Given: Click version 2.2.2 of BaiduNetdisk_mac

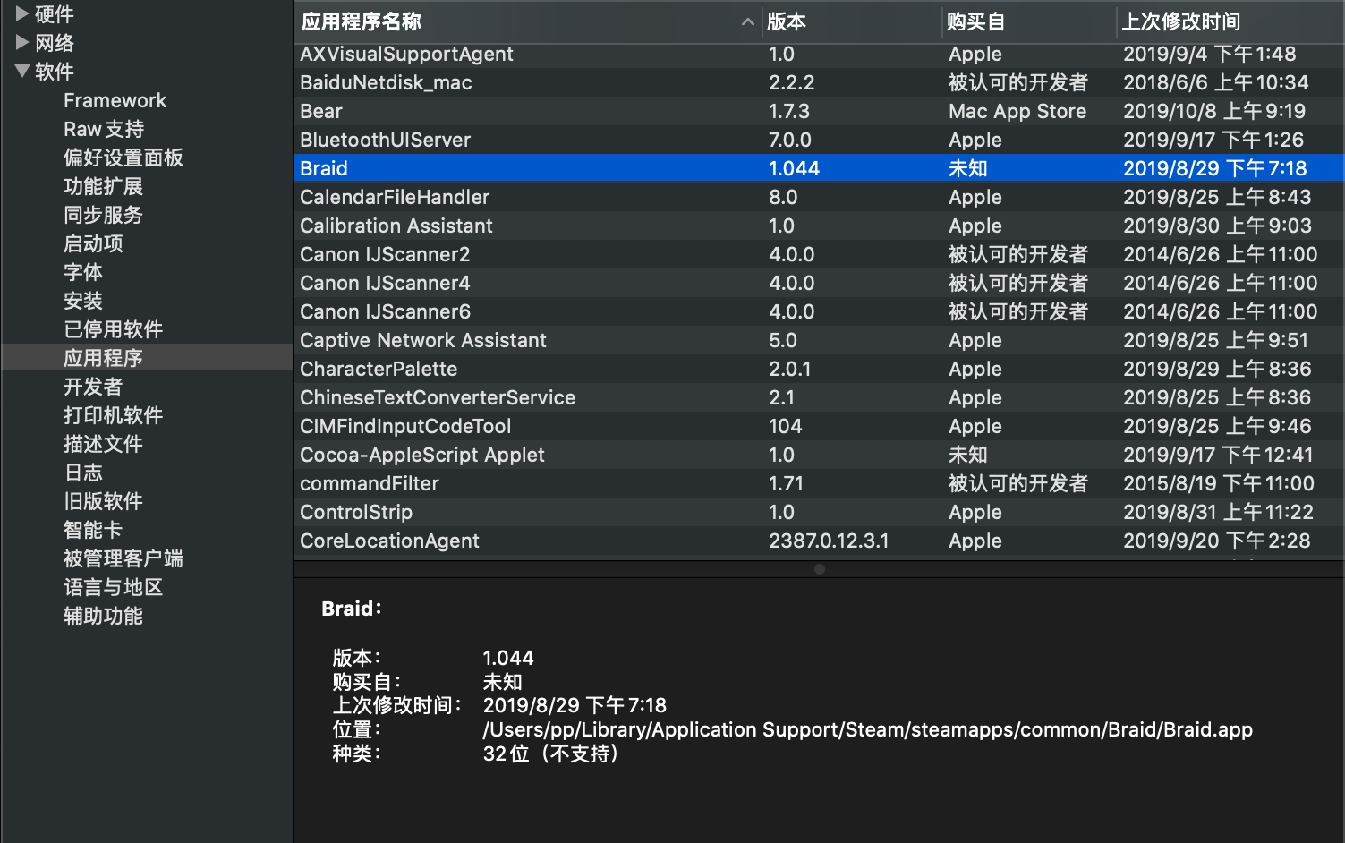Looking at the screenshot, I should (x=791, y=82).
